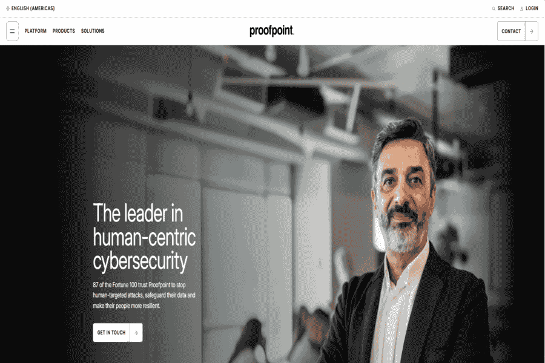Open the hamburger menu button
Viewport: 545px width, 363px height.
coord(13,31)
